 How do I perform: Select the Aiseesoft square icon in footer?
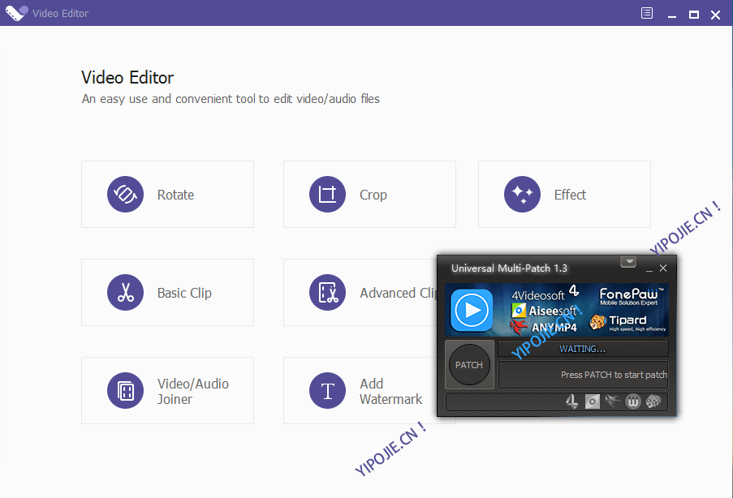(593, 401)
